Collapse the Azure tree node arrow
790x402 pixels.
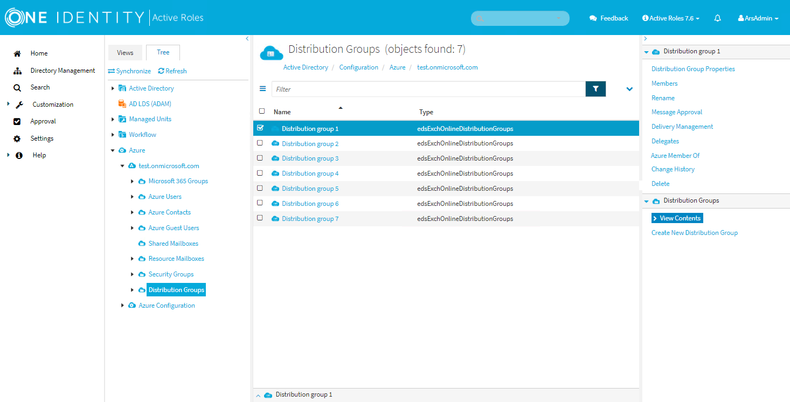click(x=113, y=150)
